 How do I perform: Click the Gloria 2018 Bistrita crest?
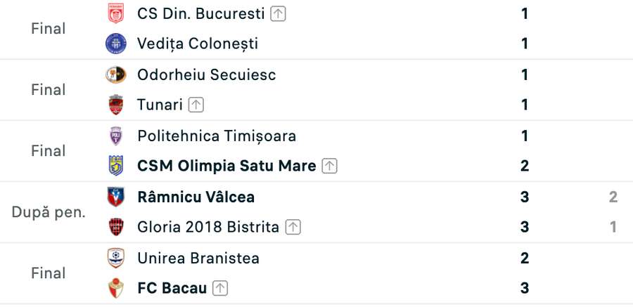[116, 227]
